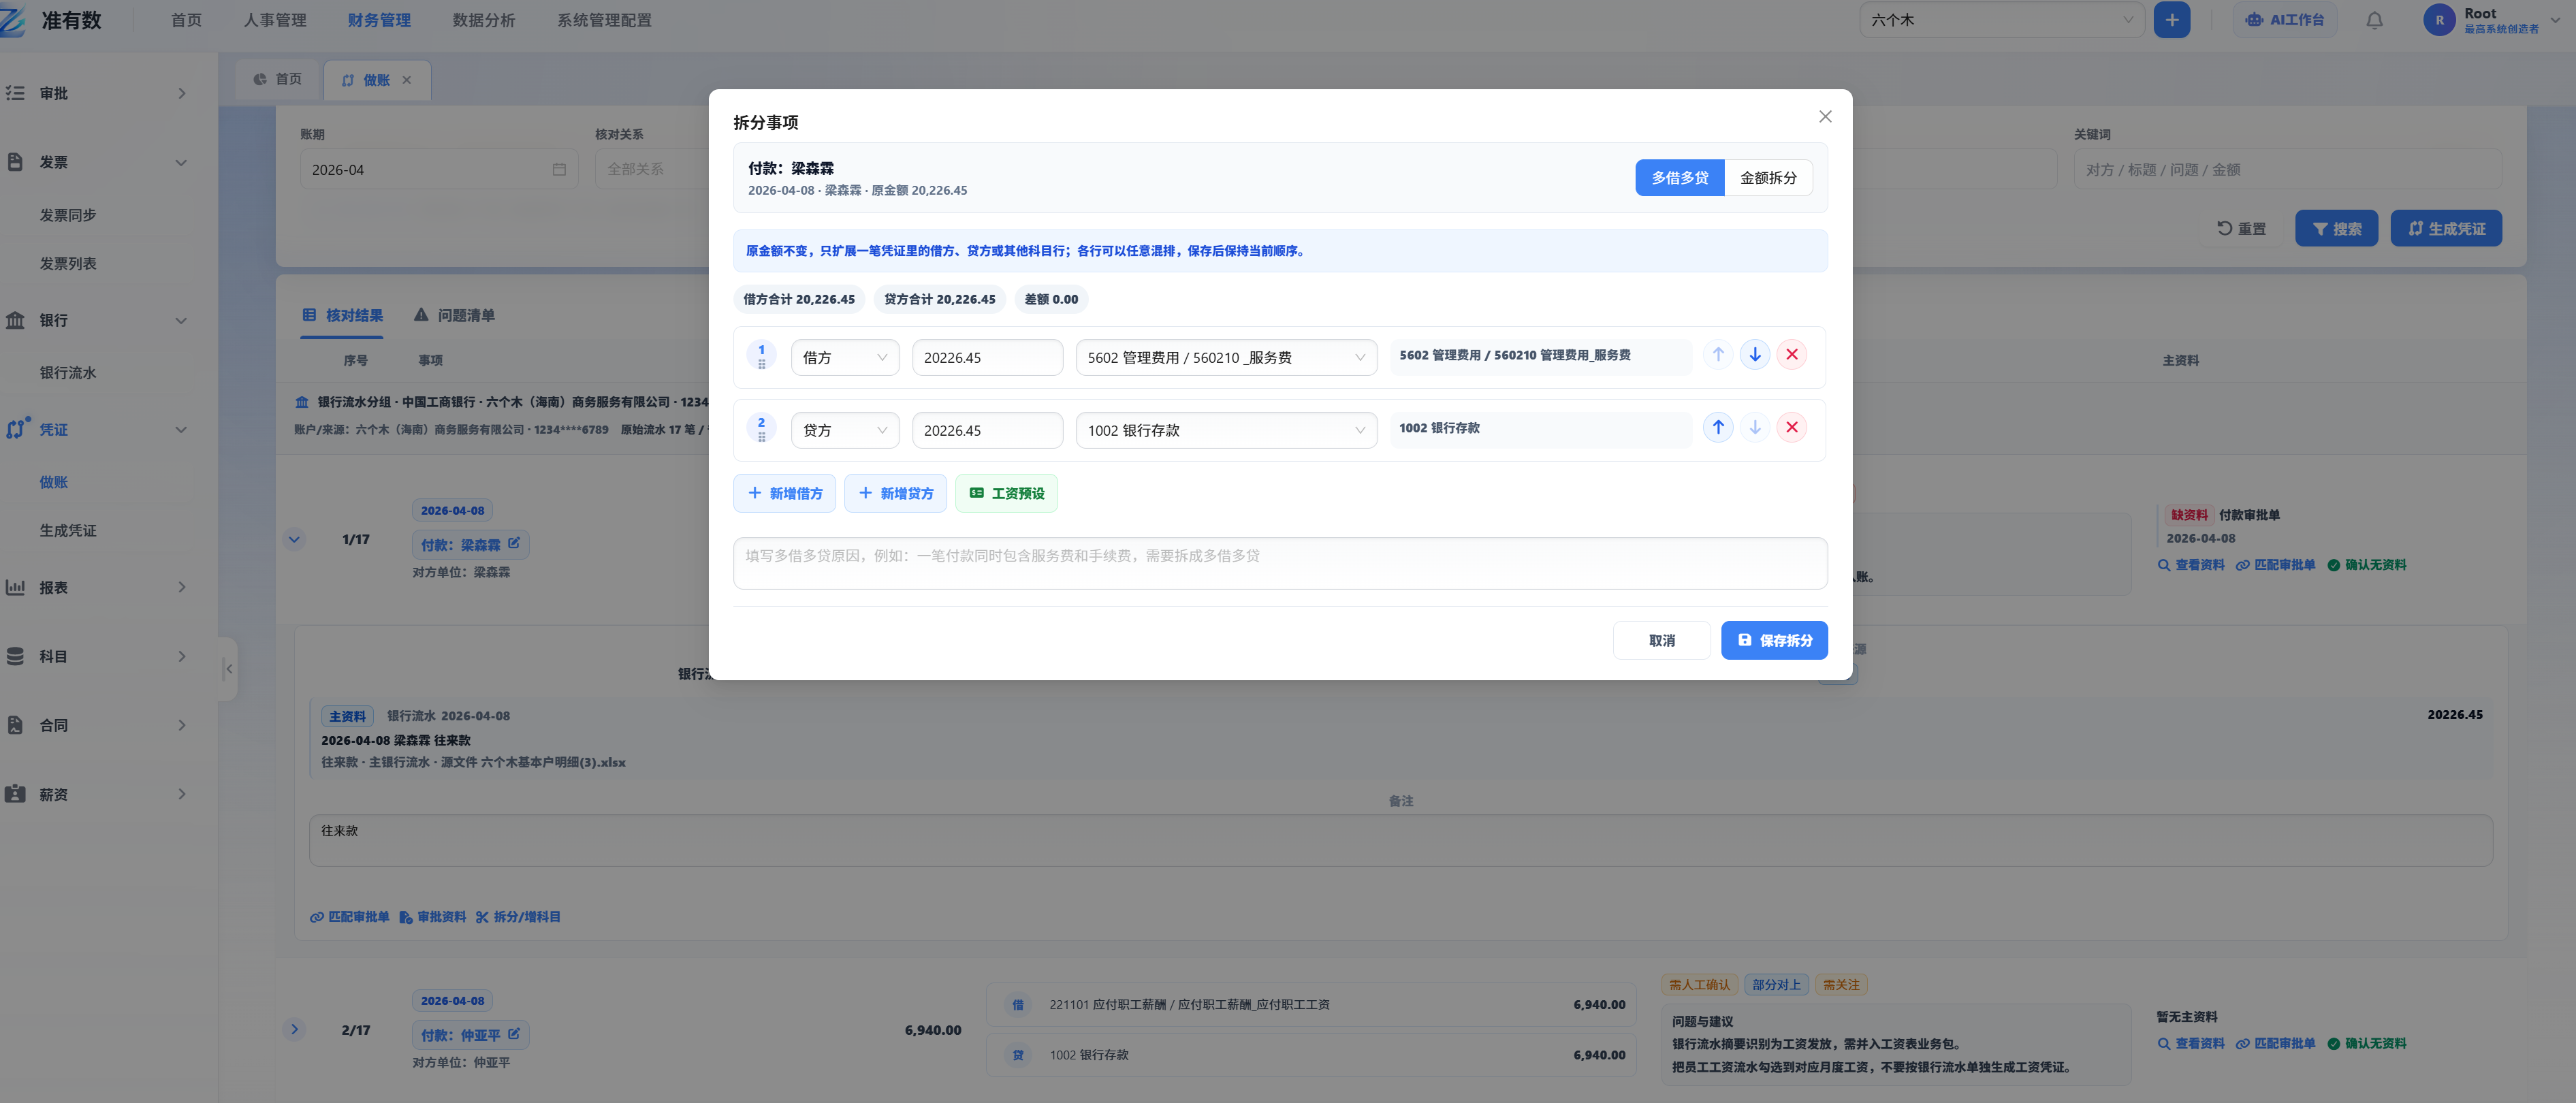The width and height of the screenshot is (2576, 1103).
Task: Open the 系统管理配置 top menu
Action: [x=604, y=20]
